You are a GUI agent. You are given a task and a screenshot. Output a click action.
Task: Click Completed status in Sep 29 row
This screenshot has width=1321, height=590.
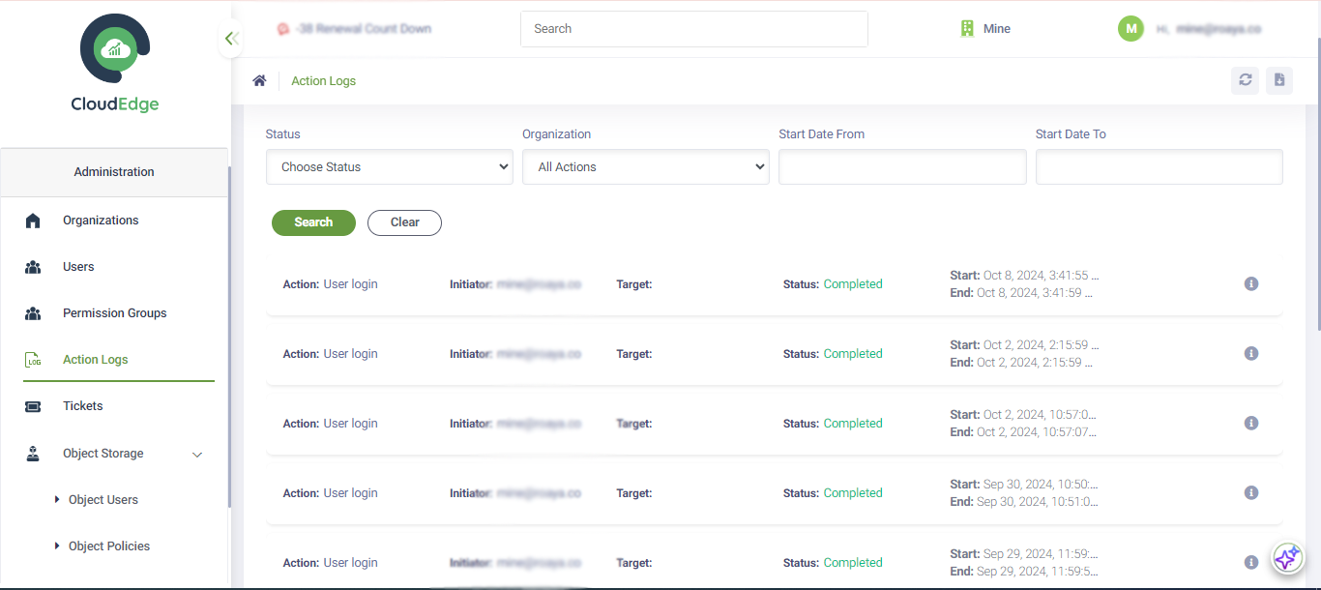pyautogui.click(x=853, y=563)
